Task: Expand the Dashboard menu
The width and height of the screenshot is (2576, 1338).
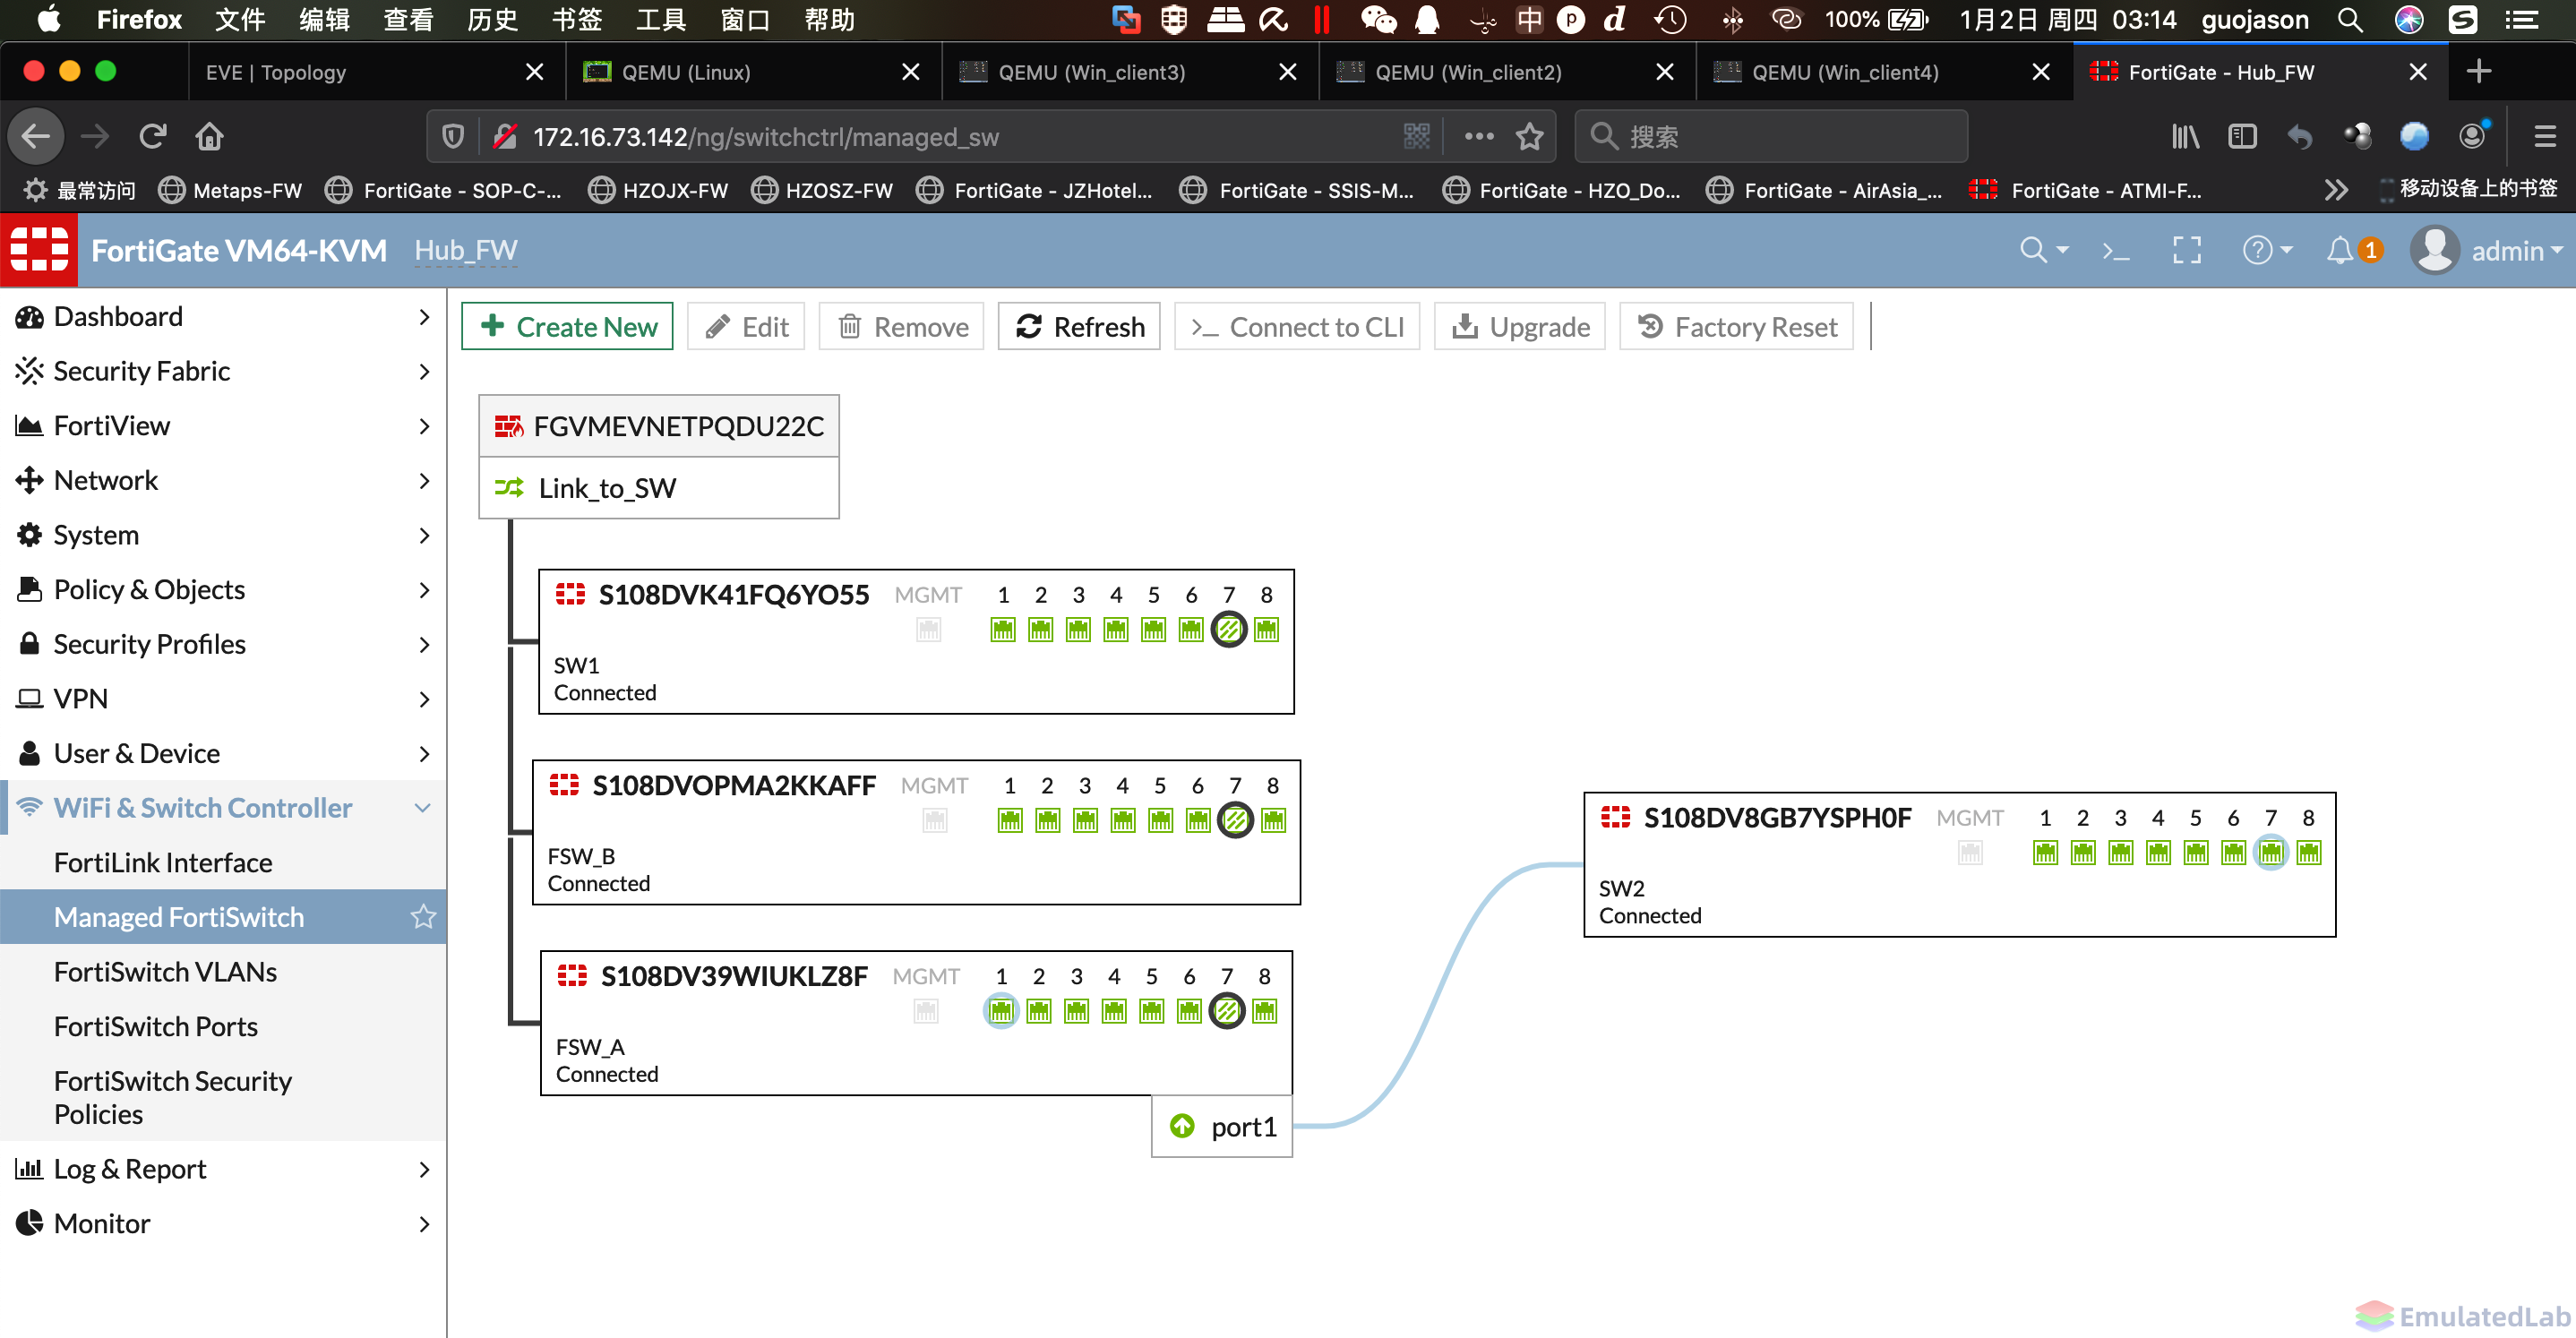Action: tap(223, 317)
